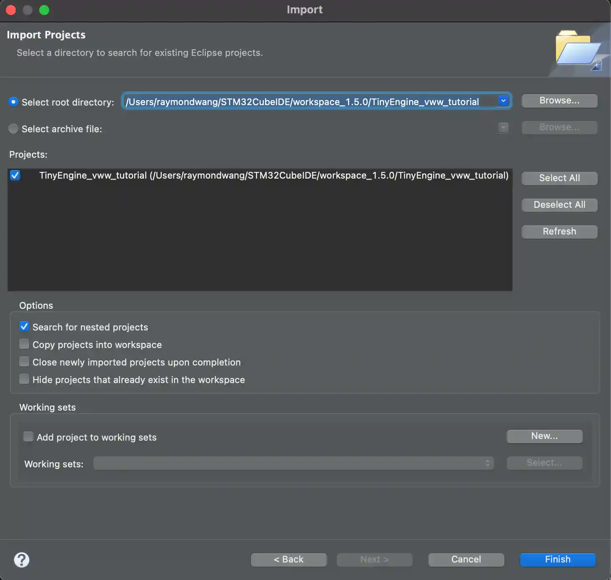
Task: Click the green zoom window button
Action: click(44, 10)
